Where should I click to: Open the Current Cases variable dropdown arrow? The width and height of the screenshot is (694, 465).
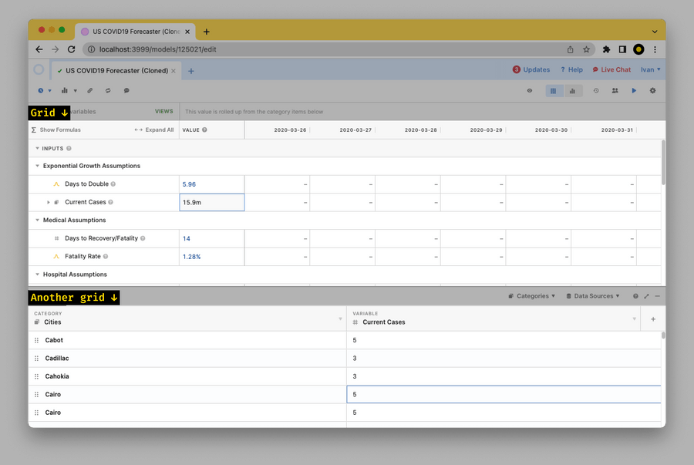[x=635, y=319]
